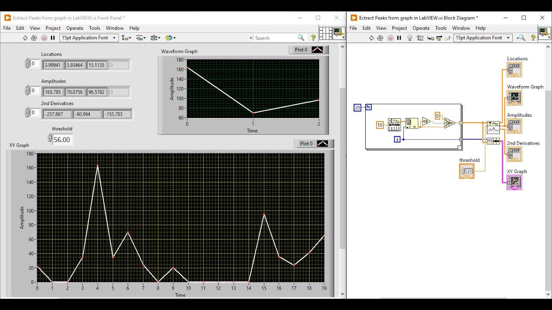
Task: Open Help menu in Block Diagram window
Action: click(x=480, y=28)
